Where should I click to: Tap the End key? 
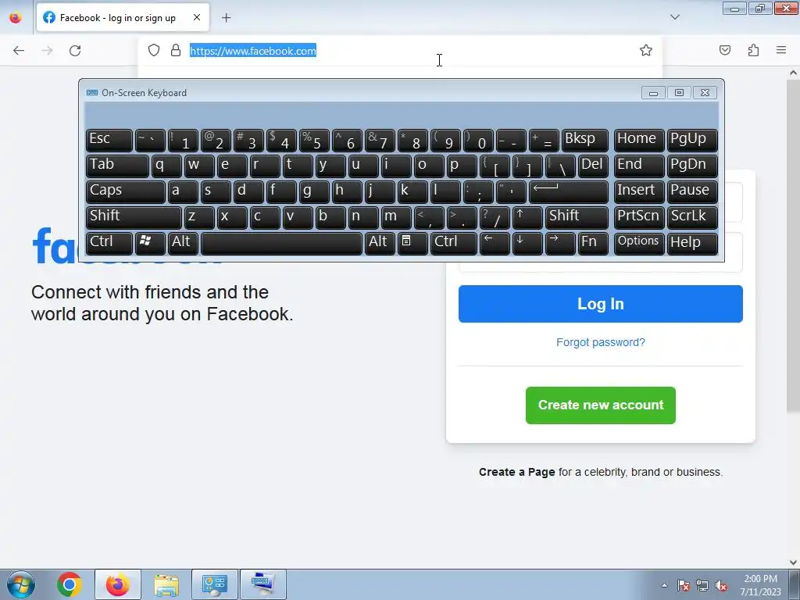click(x=639, y=166)
